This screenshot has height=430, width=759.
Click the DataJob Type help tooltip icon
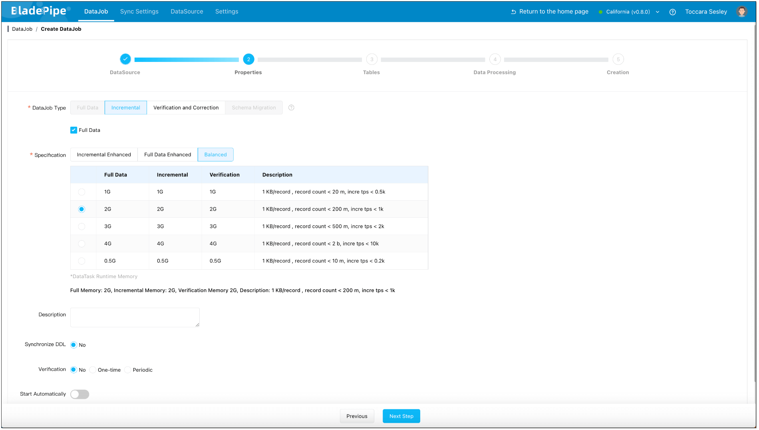tap(291, 107)
